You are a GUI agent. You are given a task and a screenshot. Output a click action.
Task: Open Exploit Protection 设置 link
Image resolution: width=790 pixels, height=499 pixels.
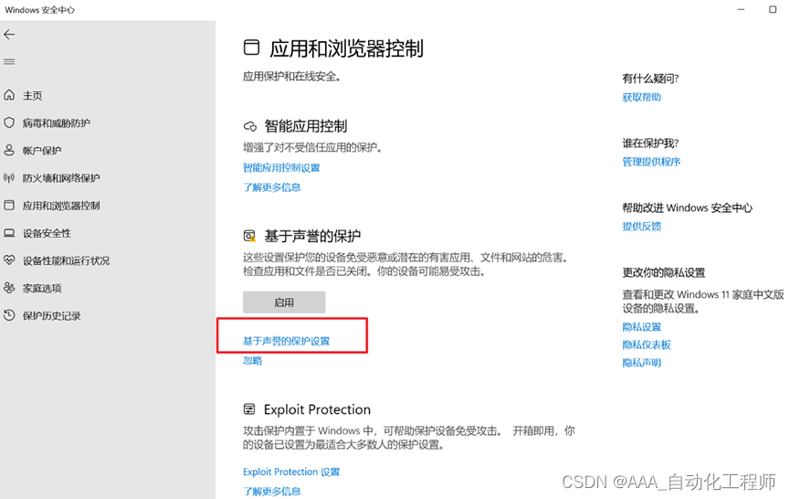(291, 472)
